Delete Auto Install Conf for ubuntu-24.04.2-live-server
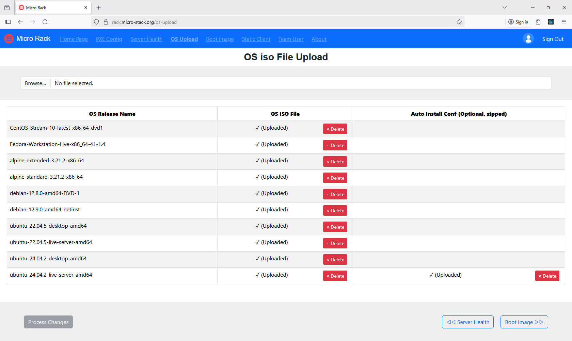The width and height of the screenshot is (572, 341). point(547,276)
